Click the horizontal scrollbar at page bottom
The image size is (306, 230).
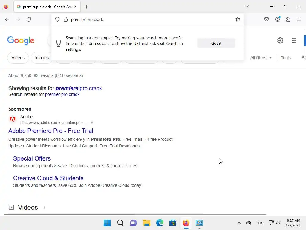[135, 214]
